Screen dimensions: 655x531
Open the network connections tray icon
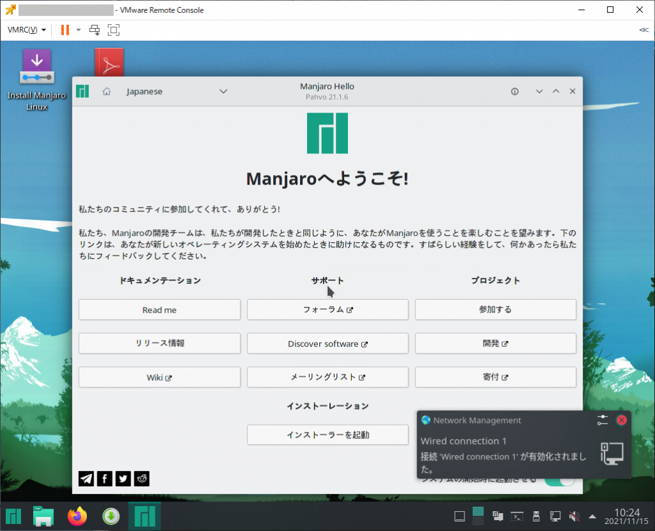[x=555, y=517]
